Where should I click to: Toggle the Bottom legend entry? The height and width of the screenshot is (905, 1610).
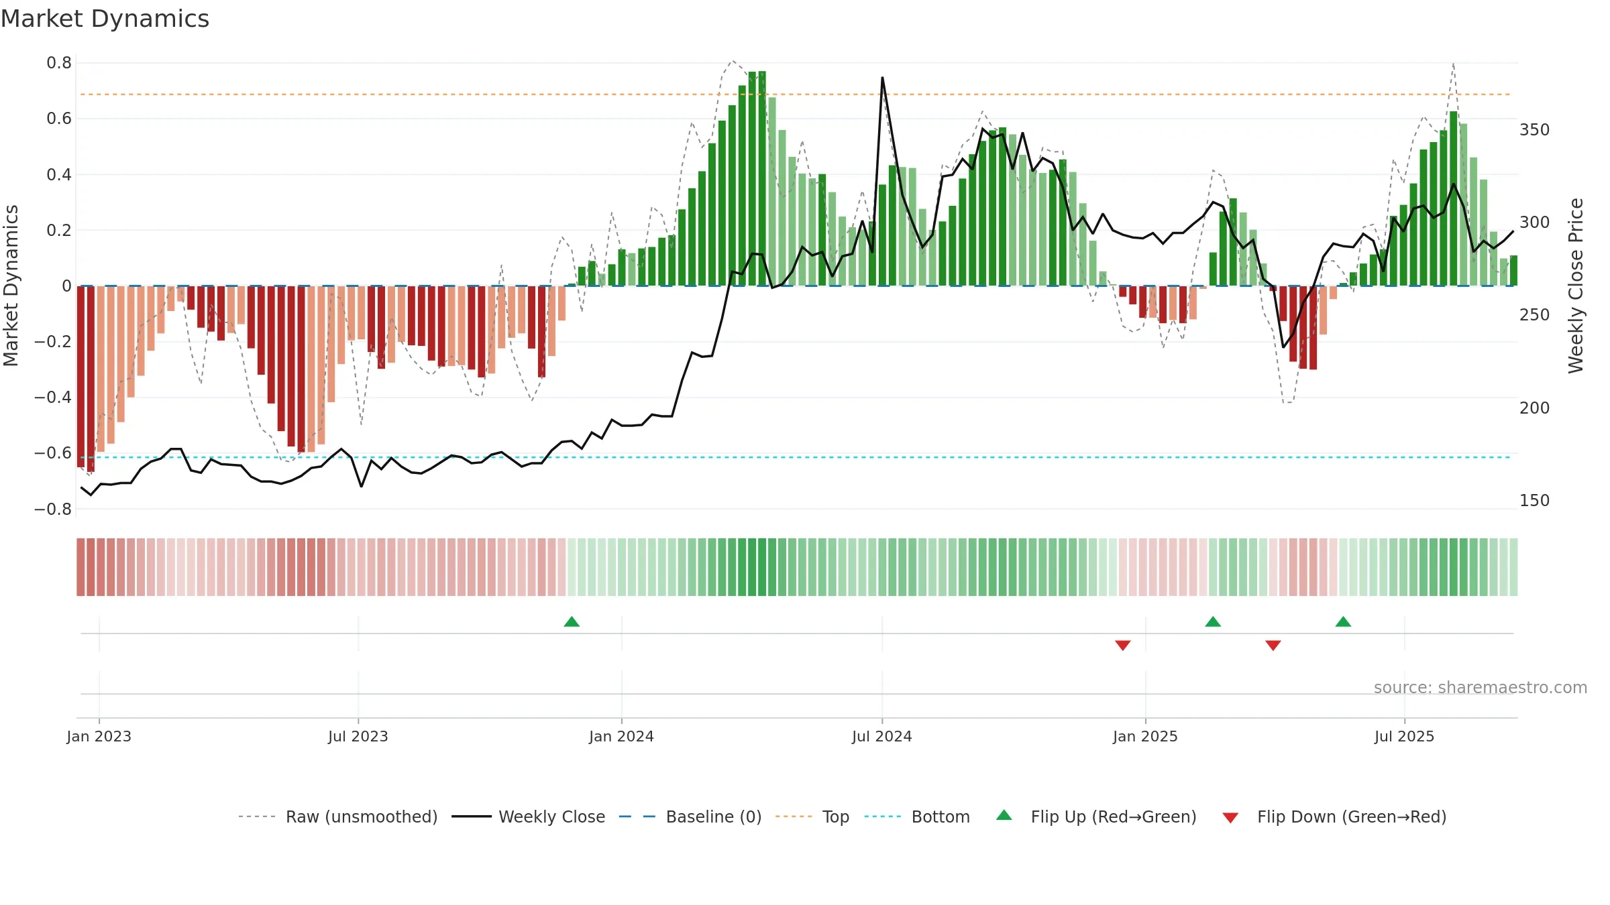pyautogui.click(x=917, y=817)
